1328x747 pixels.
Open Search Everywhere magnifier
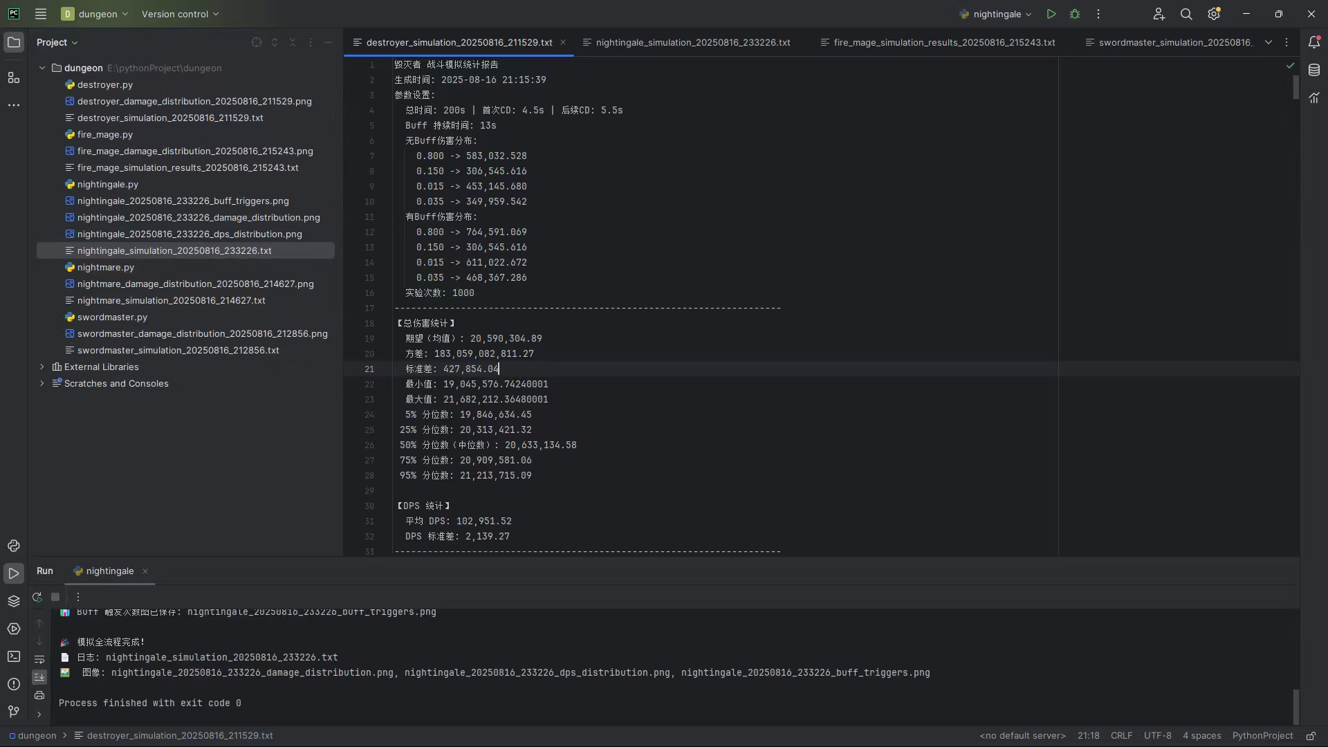click(x=1186, y=14)
